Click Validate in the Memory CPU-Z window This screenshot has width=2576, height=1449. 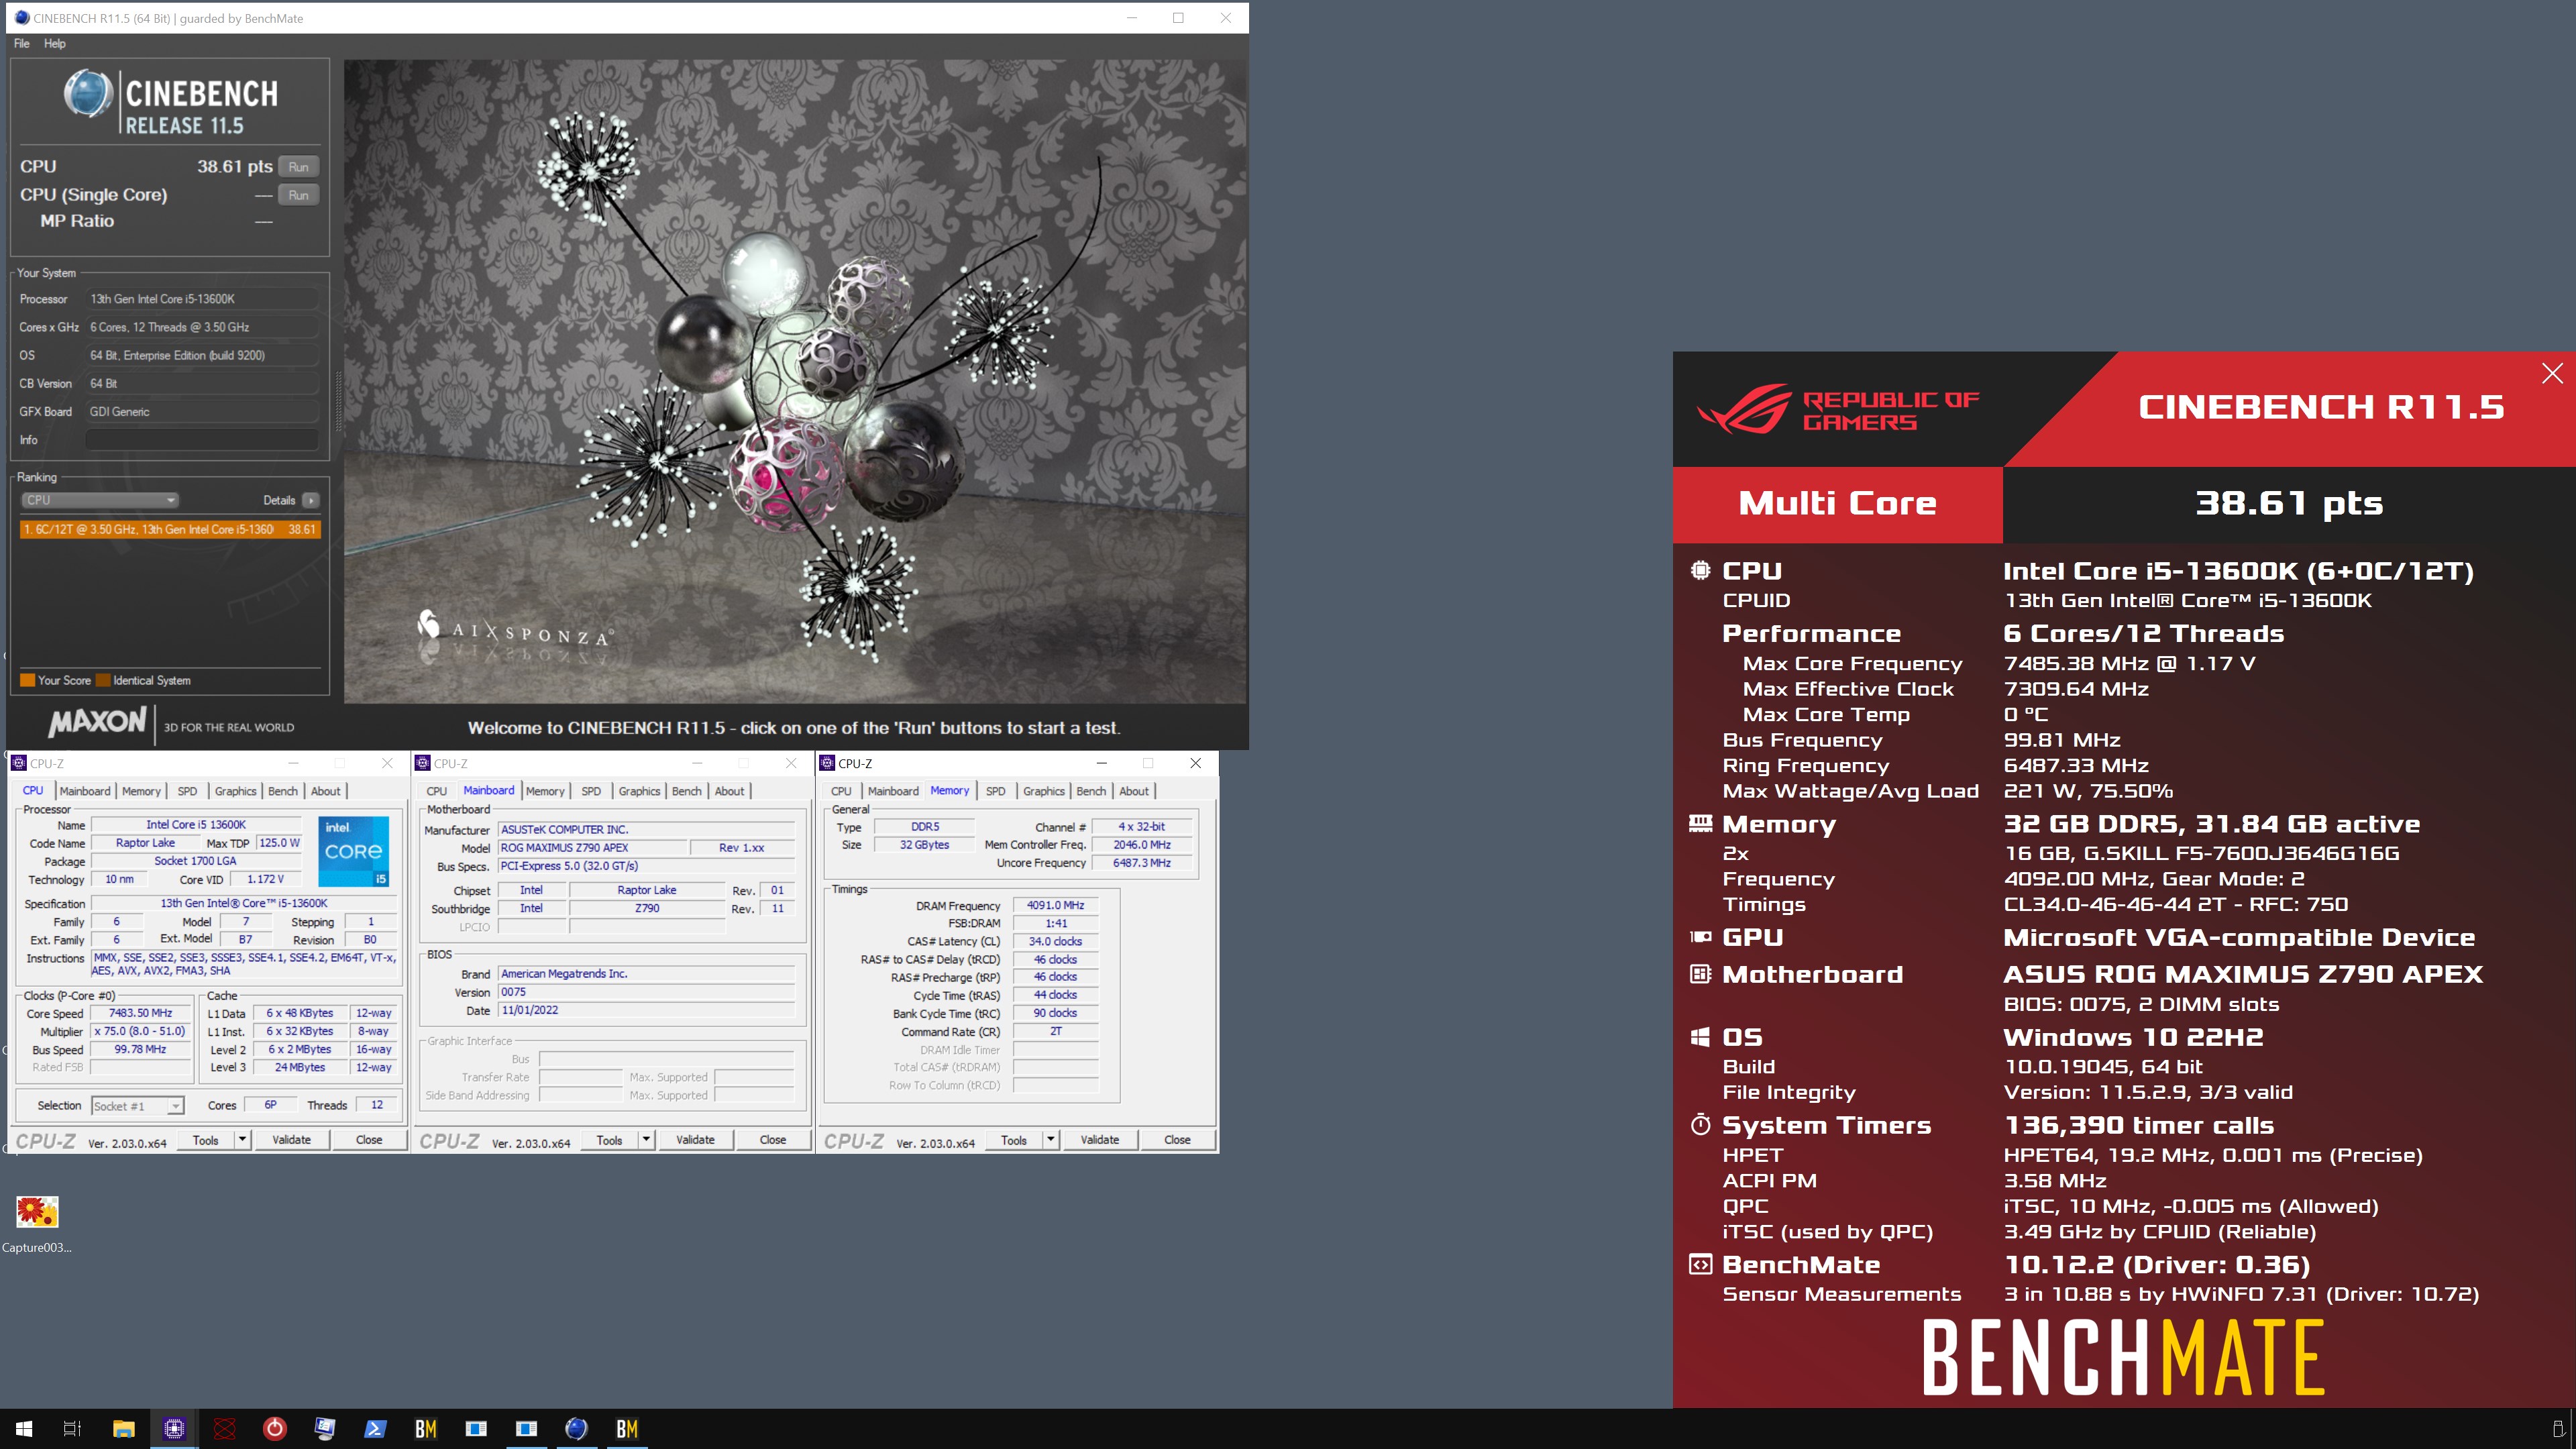1100,1140
